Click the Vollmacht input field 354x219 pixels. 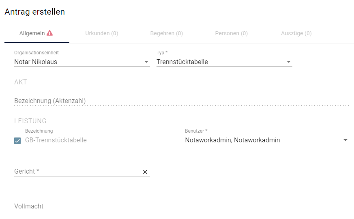[x=182, y=206]
